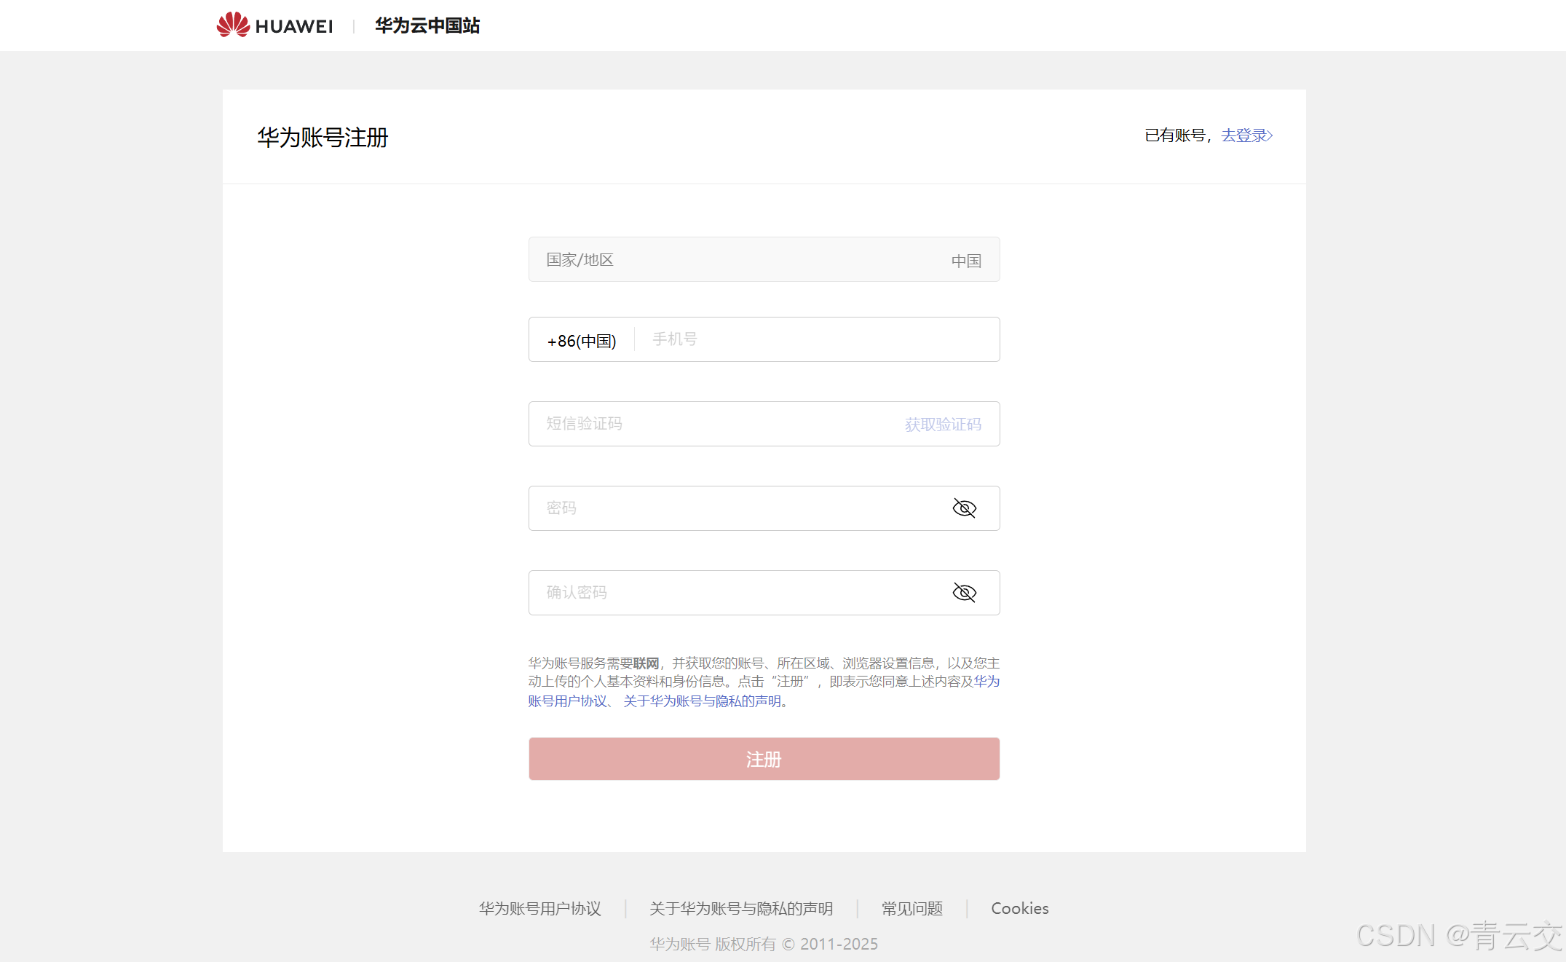Viewport: 1566px width, 962px height.
Task: Click the Huawei logo in header
Action: click(x=274, y=25)
